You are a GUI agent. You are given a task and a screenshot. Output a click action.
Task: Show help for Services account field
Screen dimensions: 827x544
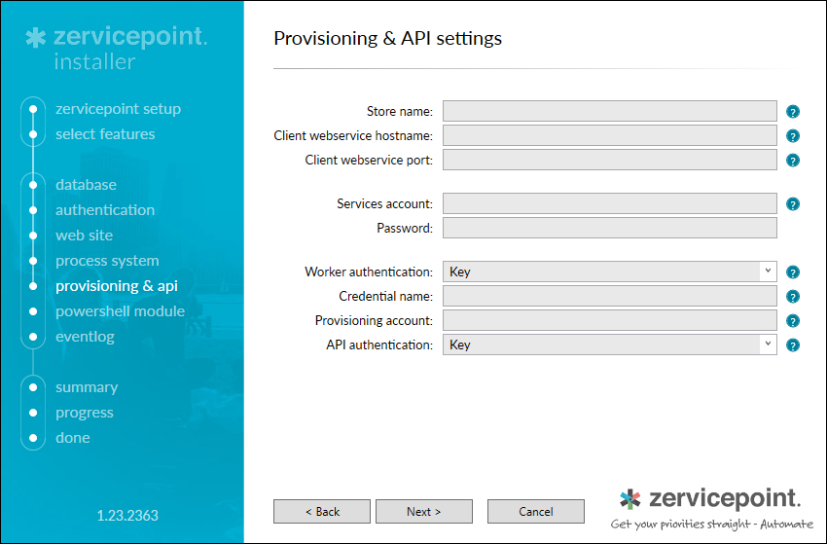coord(793,204)
